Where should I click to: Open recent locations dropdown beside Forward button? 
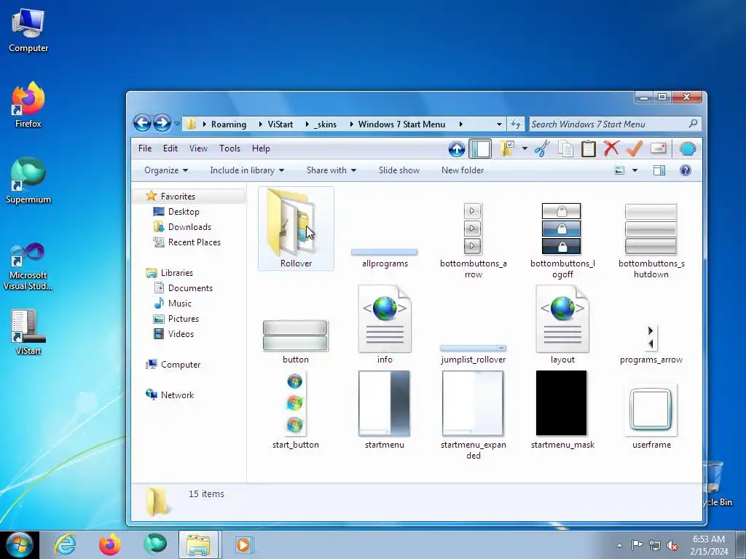pyautogui.click(x=177, y=124)
